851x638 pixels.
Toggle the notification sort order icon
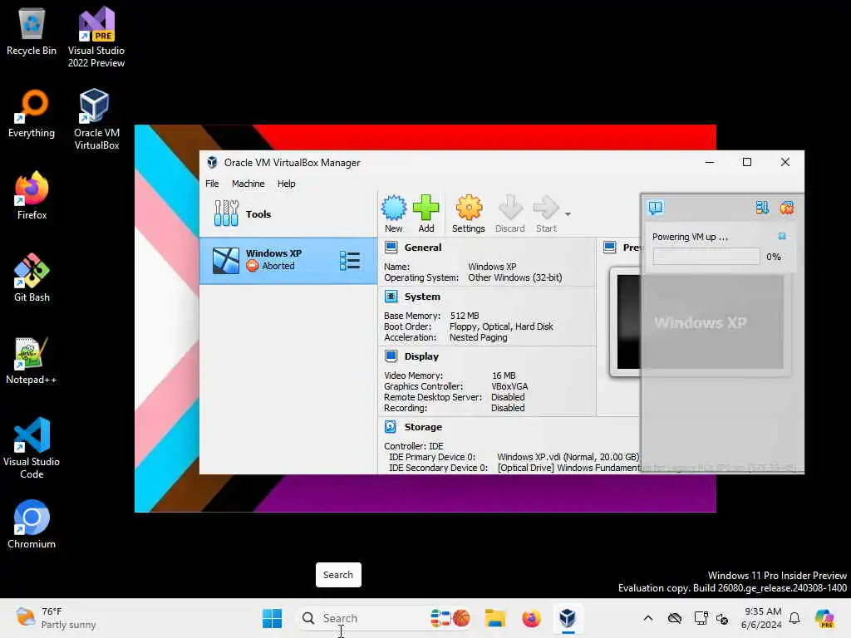[x=762, y=207]
